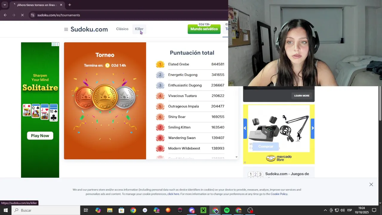Viewport: 382px width, 215px height.
Task: Select the Energetic Dugong leaderboard row
Action: pyautogui.click(x=190, y=75)
